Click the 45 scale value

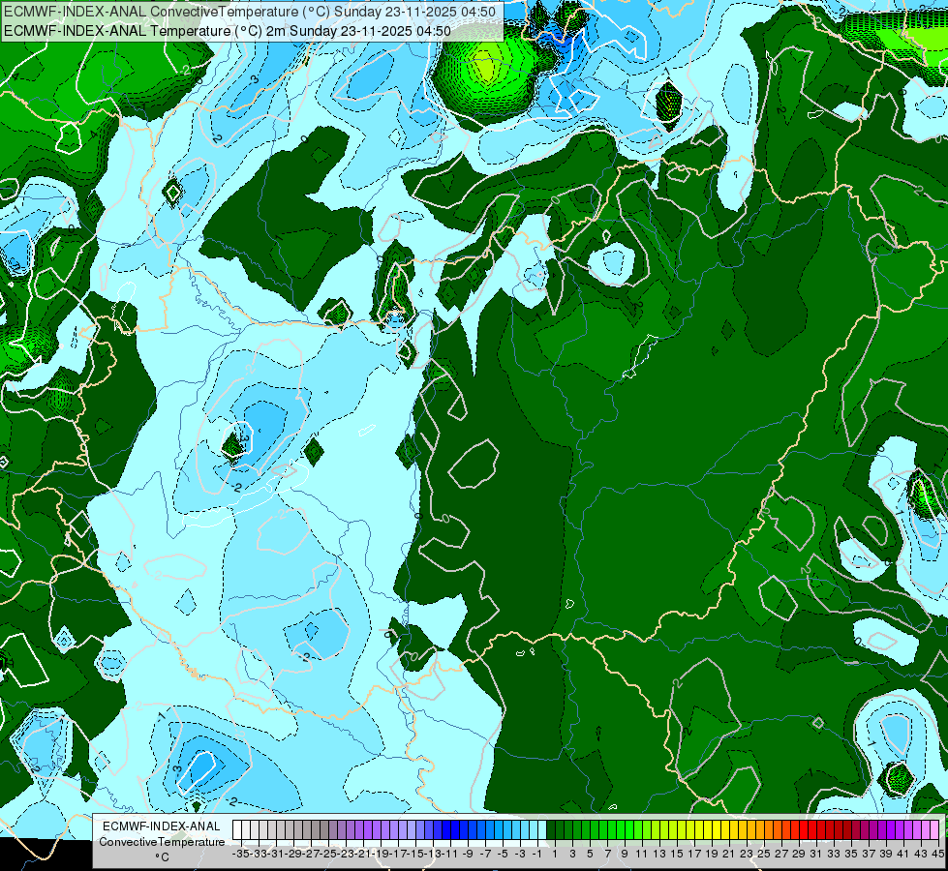point(938,854)
